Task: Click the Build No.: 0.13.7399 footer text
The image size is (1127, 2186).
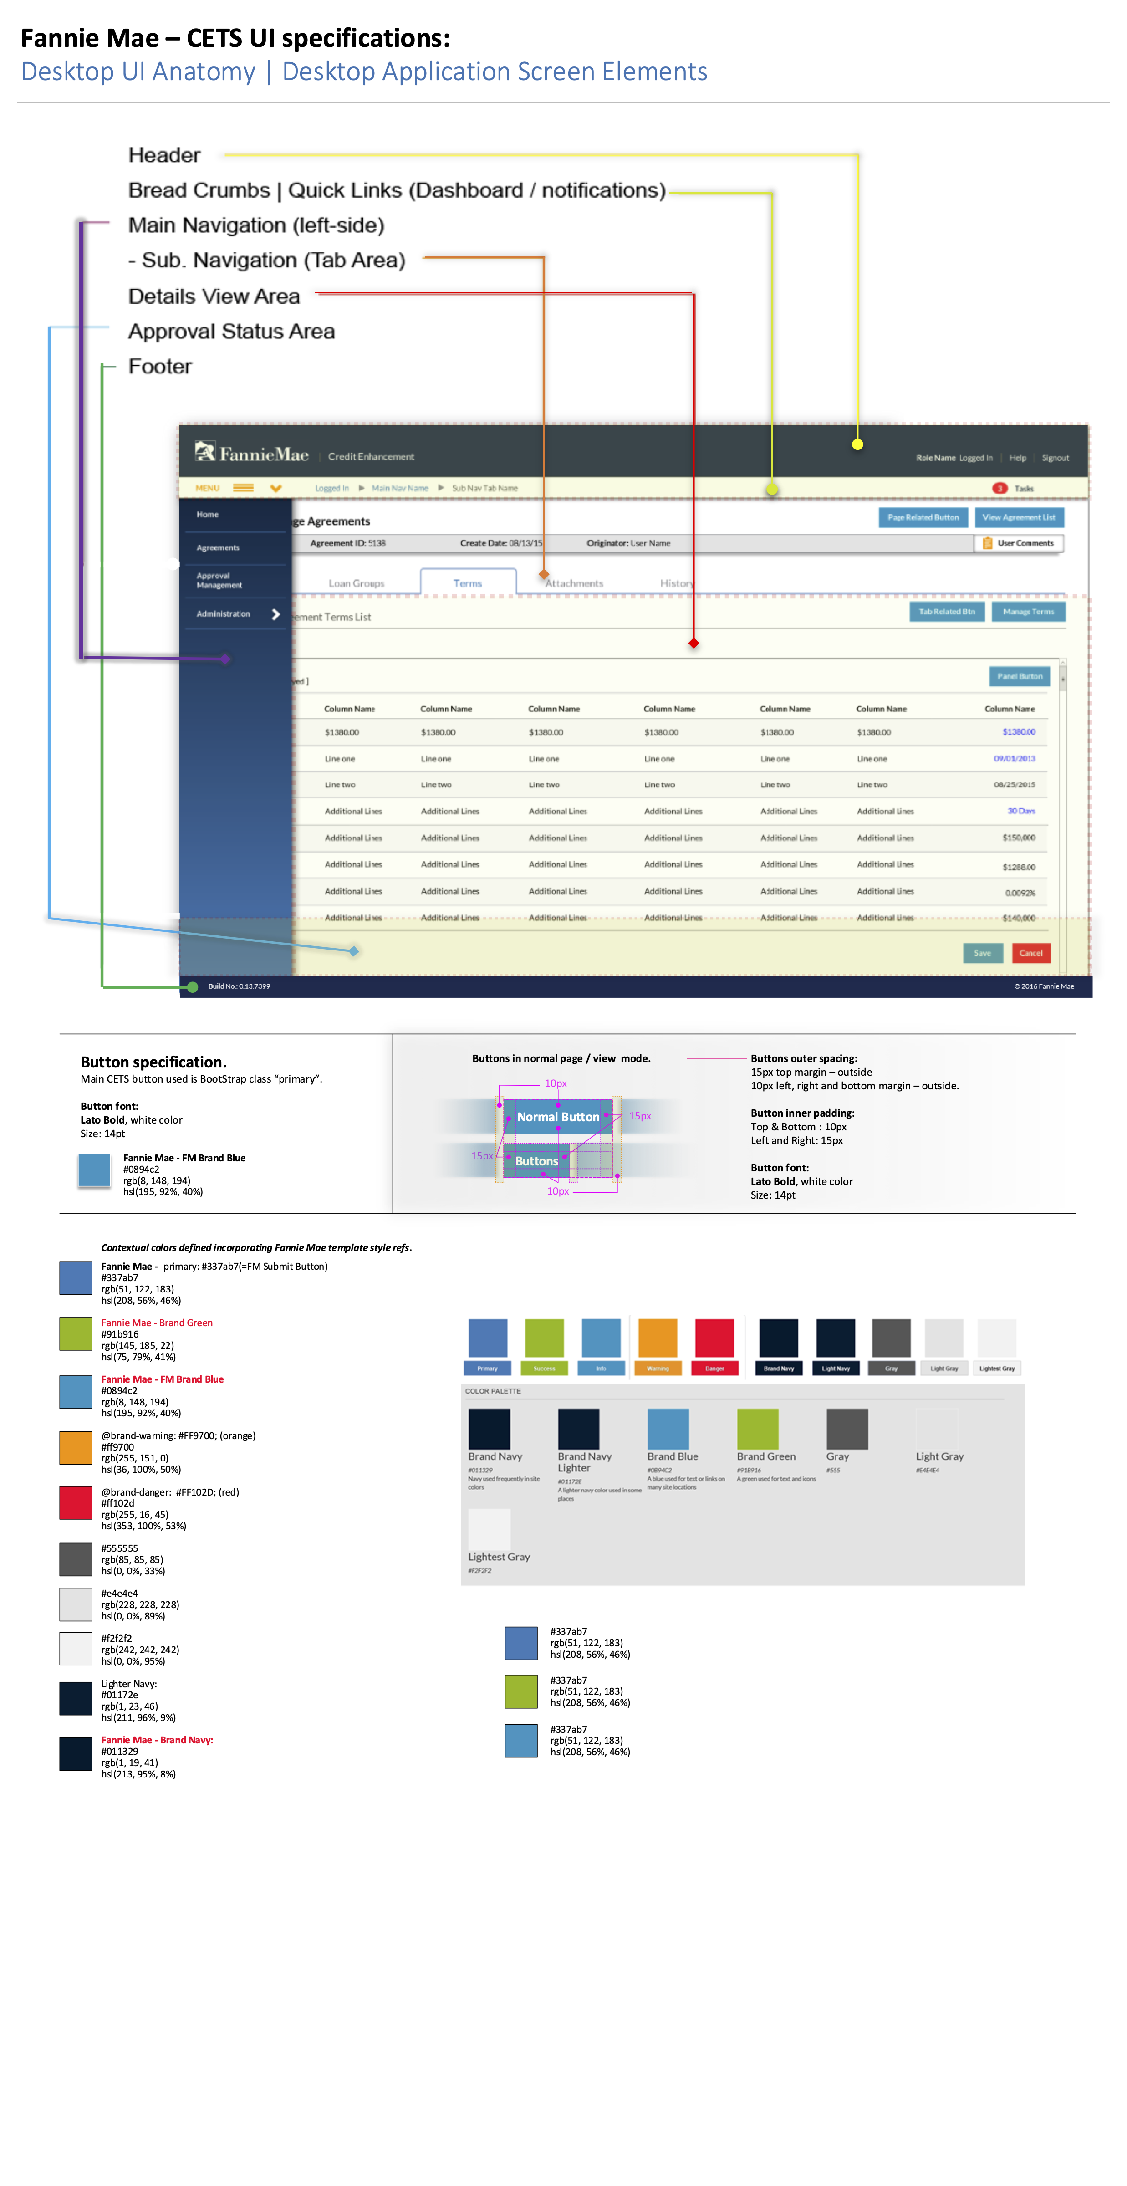Action: [x=240, y=986]
